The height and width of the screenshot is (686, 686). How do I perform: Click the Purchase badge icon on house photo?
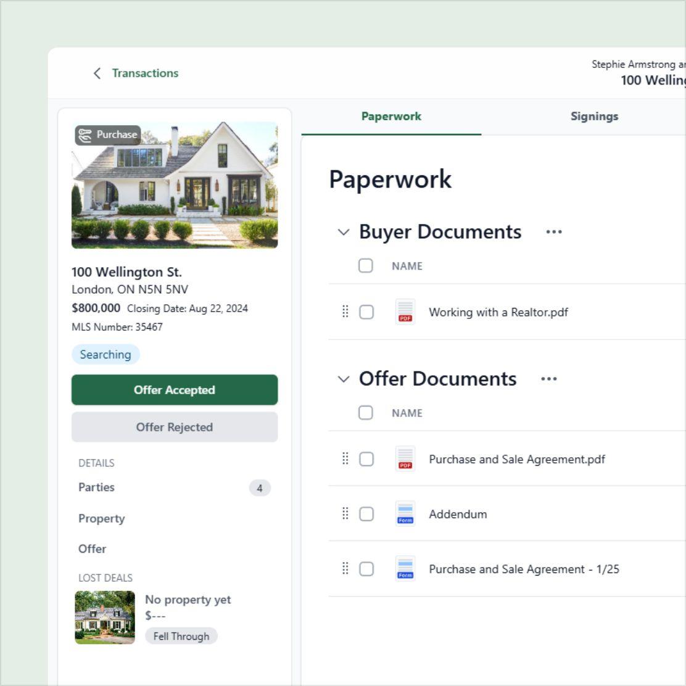pos(85,135)
